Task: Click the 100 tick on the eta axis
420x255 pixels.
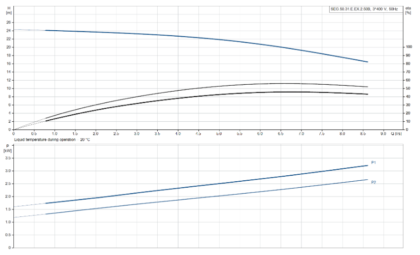Action: [409, 47]
